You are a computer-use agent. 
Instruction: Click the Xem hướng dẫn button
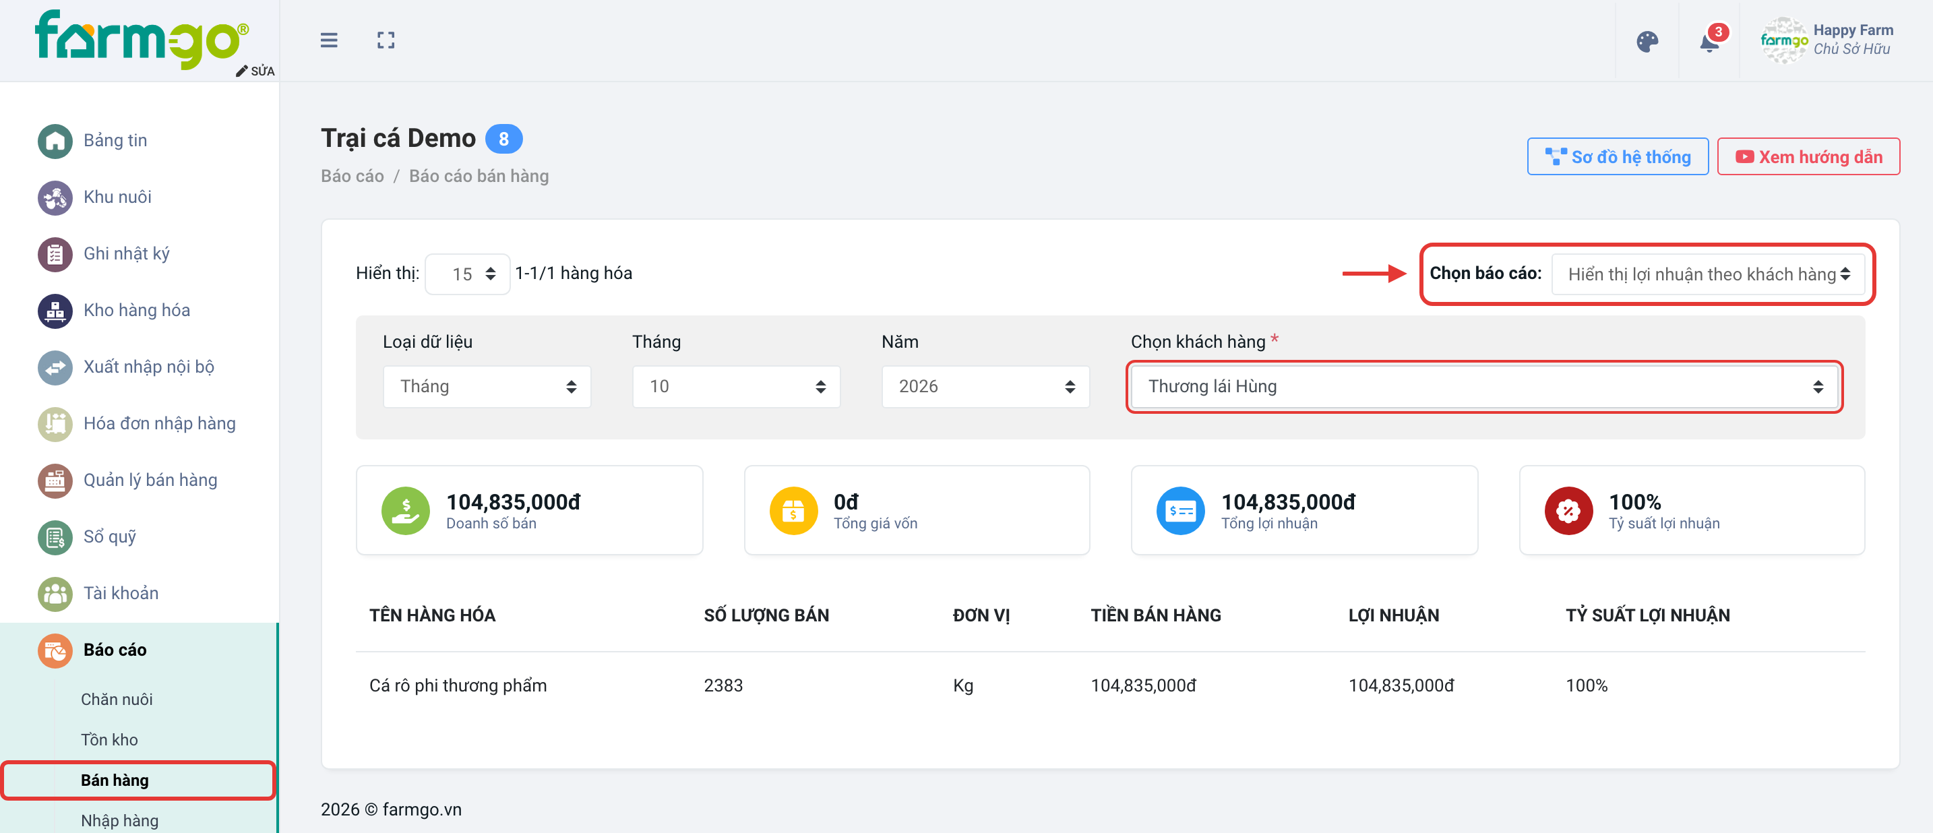pos(1808,157)
